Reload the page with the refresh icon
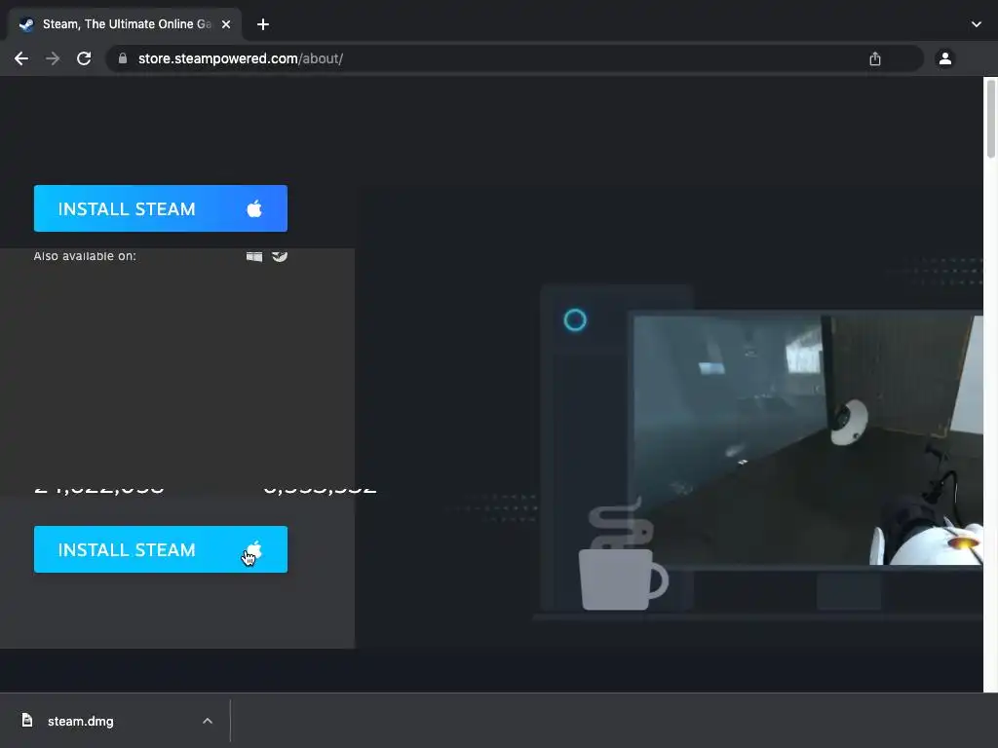 [x=84, y=58]
